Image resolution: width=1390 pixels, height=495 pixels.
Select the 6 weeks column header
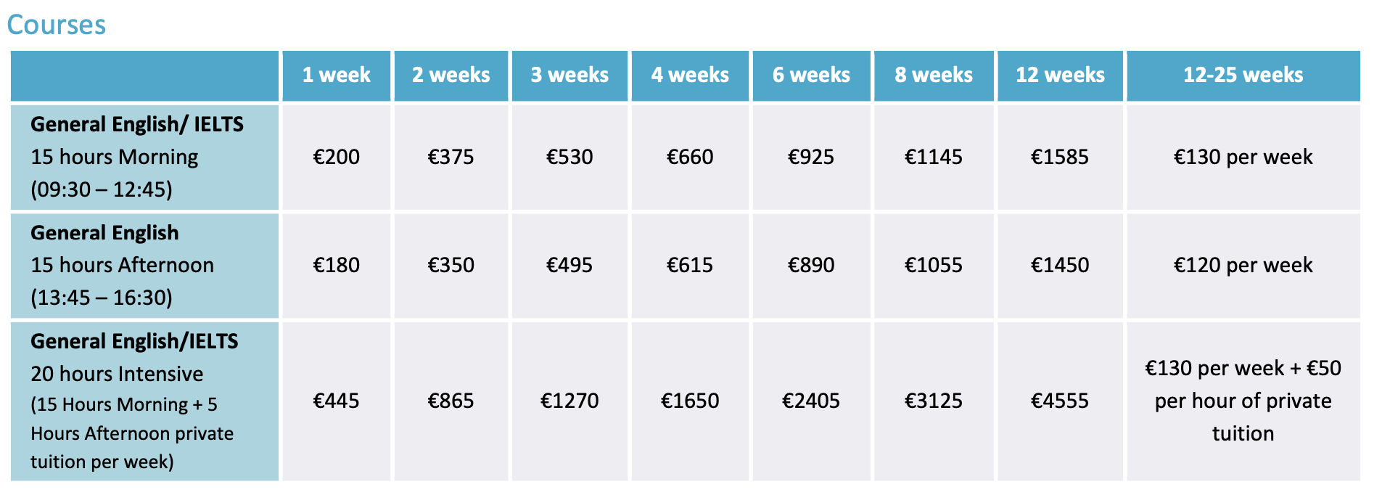811,75
